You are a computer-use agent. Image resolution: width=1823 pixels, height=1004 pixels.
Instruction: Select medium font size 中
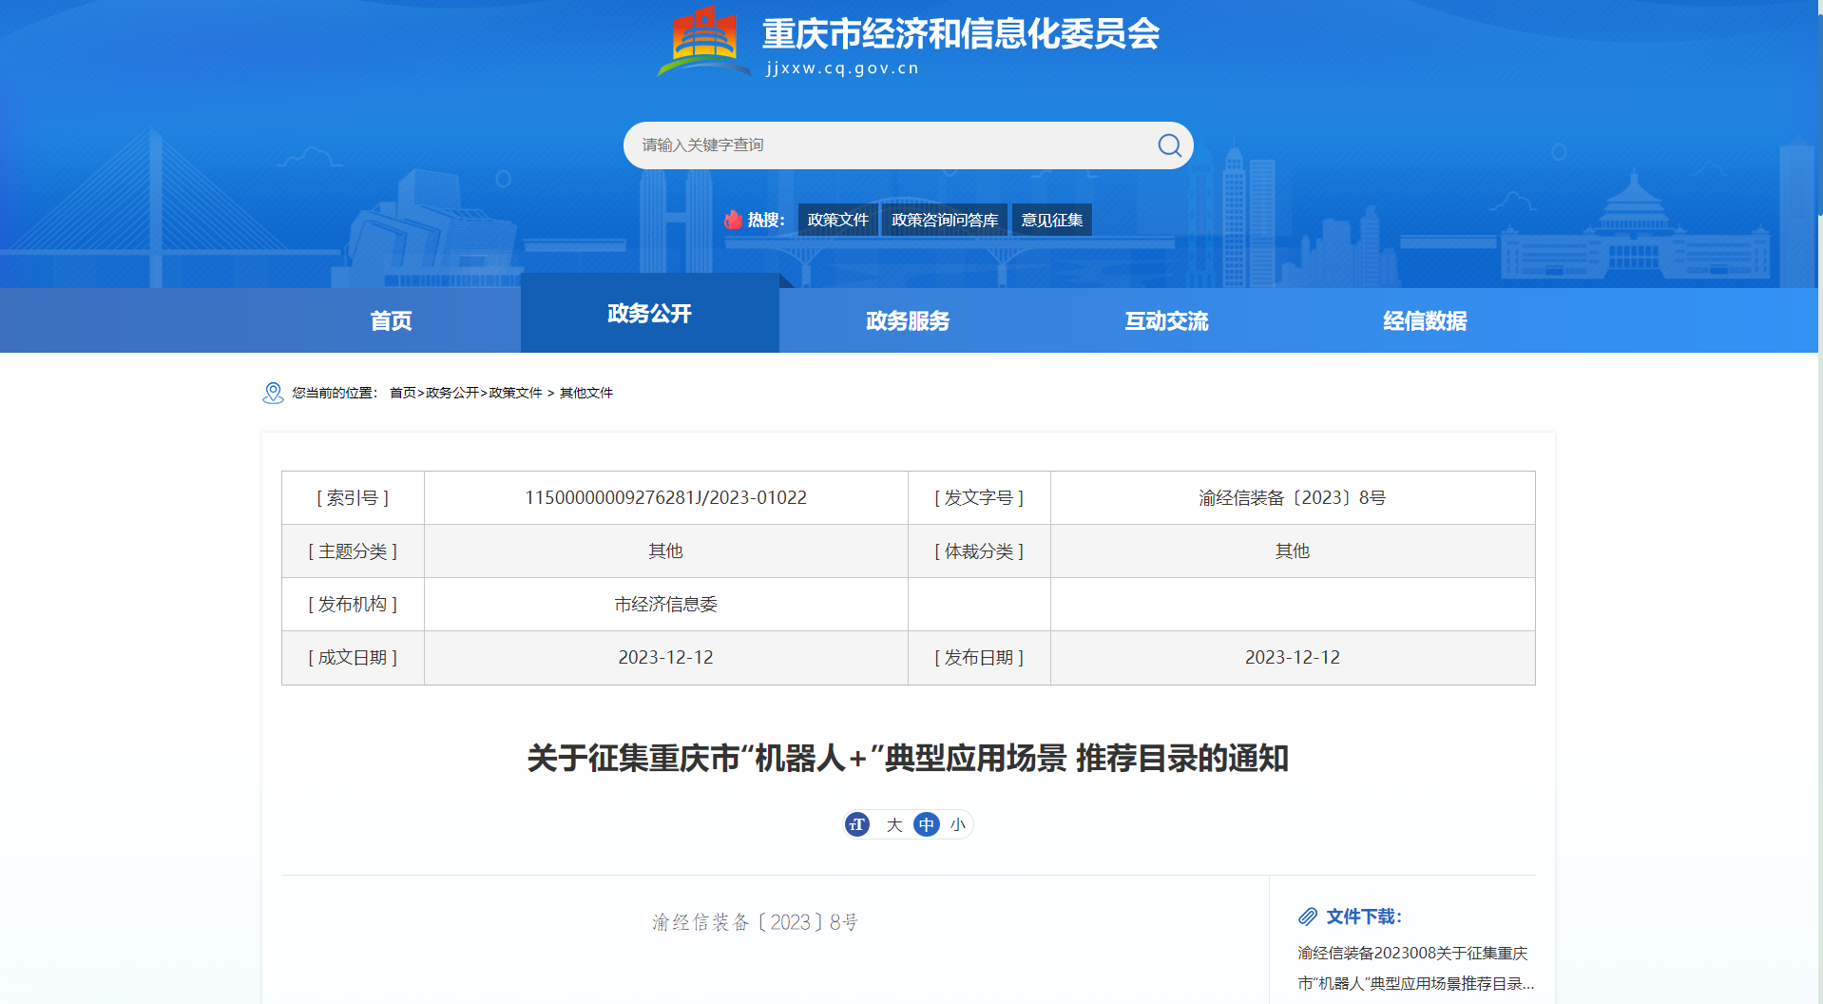coord(926,824)
